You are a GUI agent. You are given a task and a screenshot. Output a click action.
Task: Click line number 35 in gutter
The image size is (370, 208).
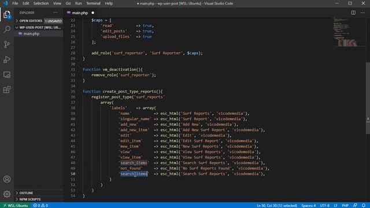click(73, 91)
